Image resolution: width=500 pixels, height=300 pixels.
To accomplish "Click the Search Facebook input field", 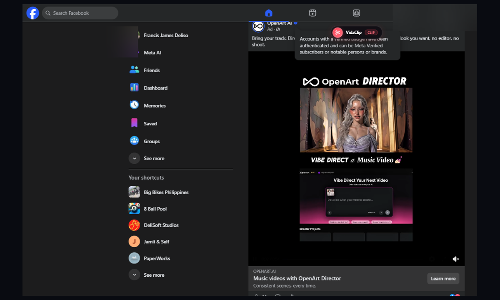I will [80, 13].
